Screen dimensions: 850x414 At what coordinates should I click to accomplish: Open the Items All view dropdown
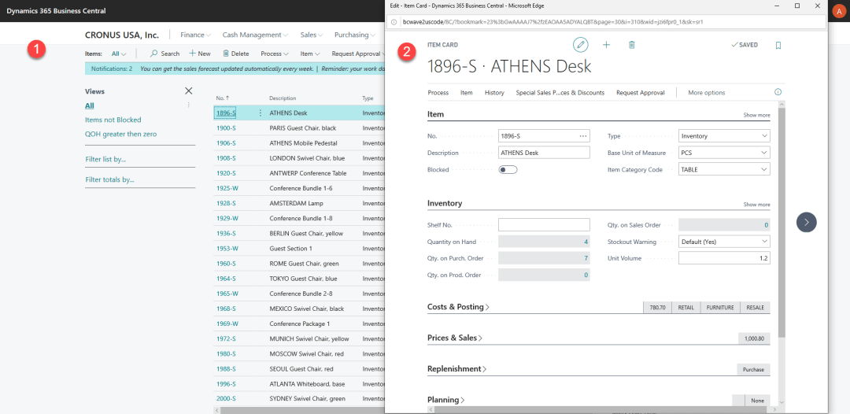pyautogui.click(x=119, y=54)
